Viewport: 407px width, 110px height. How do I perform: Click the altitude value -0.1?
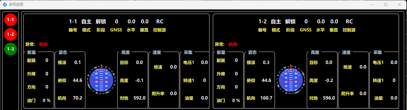139,80
